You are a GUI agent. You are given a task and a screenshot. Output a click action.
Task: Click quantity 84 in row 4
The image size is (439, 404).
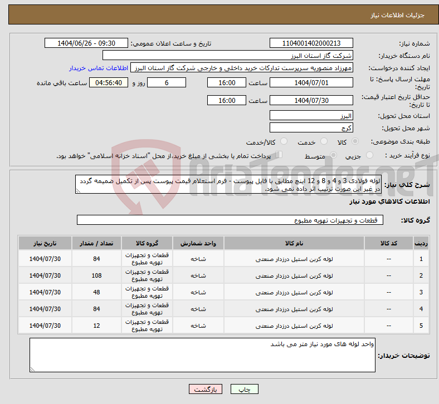pos(96,309)
